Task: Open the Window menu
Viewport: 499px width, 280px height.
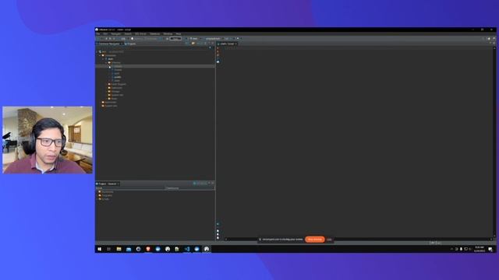Action: point(168,33)
